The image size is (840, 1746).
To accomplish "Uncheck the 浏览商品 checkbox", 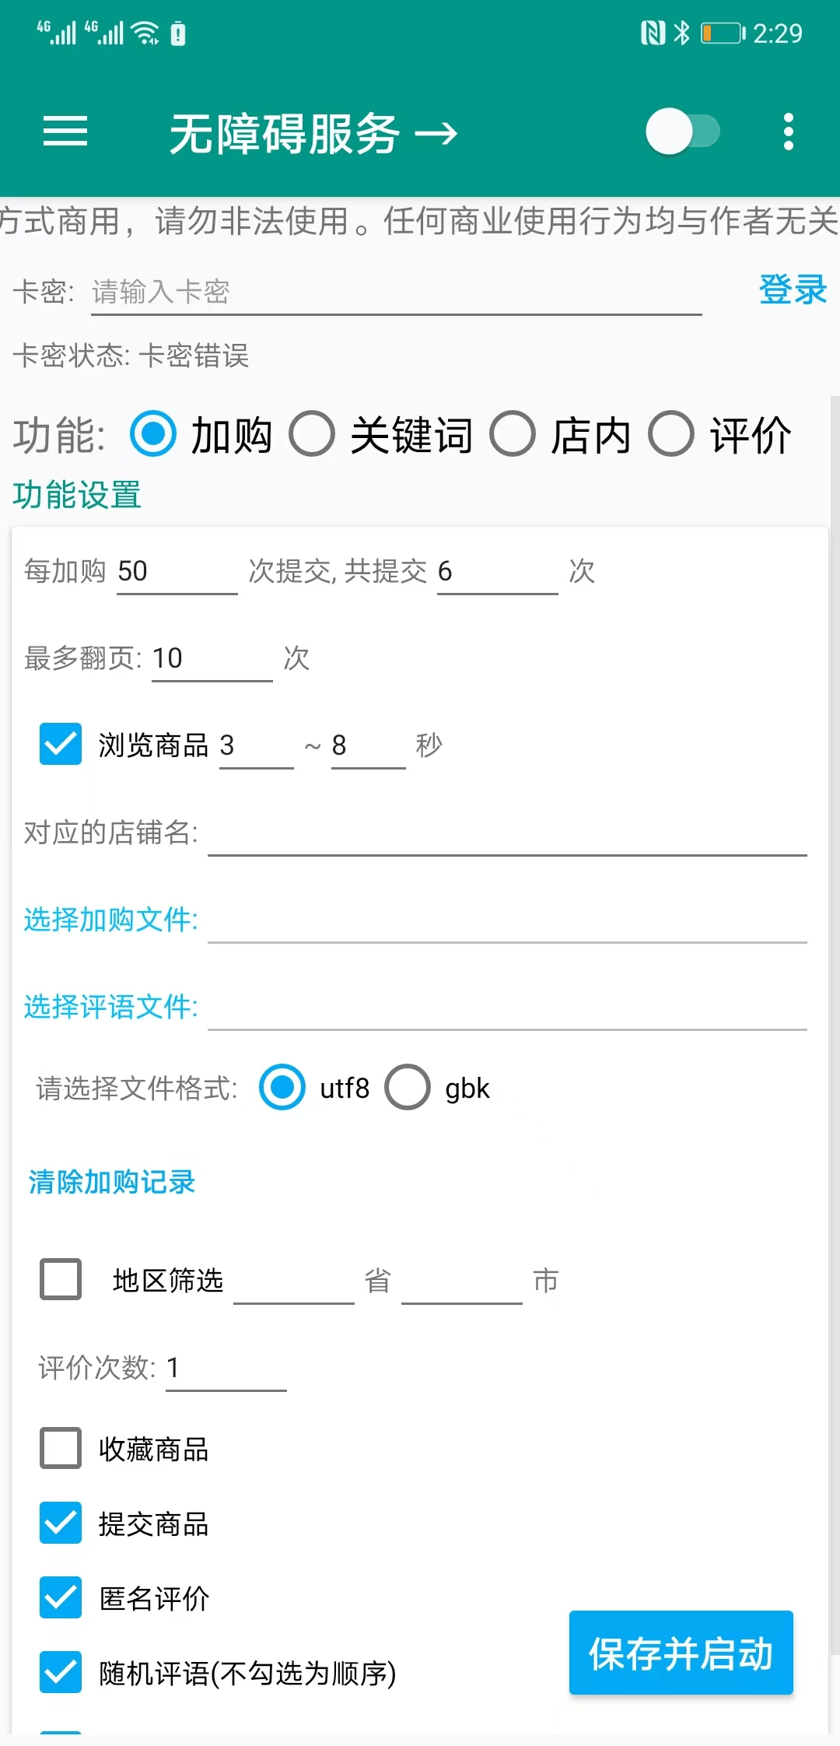I will coord(60,745).
